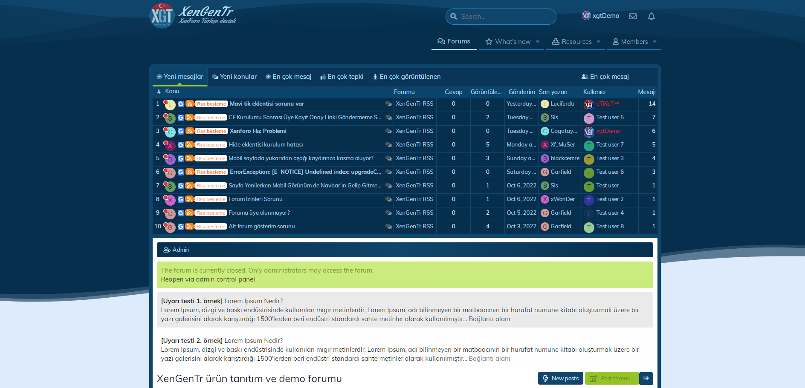Open XenGenTr RSS forum link in row 1

pyautogui.click(x=414, y=104)
